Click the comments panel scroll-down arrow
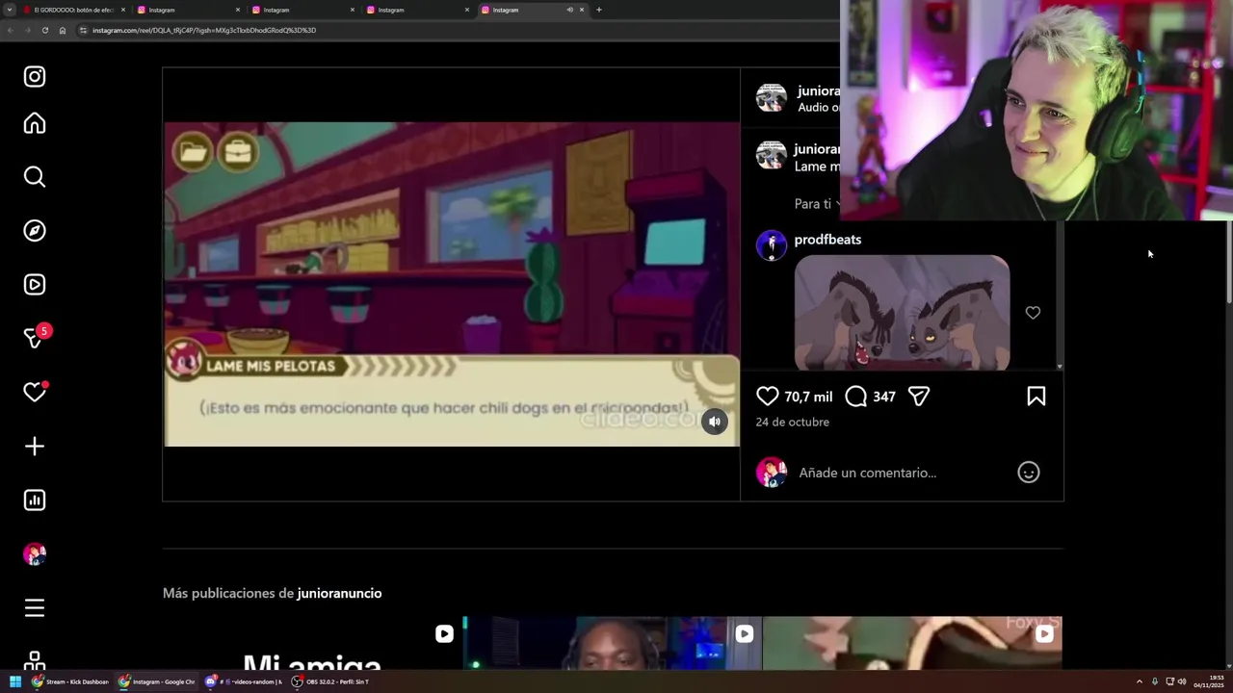Screen dimensions: 1233x693 click(1060, 366)
